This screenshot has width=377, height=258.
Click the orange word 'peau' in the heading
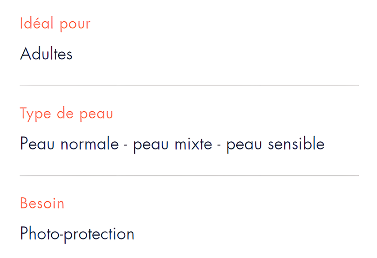(96, 115)
